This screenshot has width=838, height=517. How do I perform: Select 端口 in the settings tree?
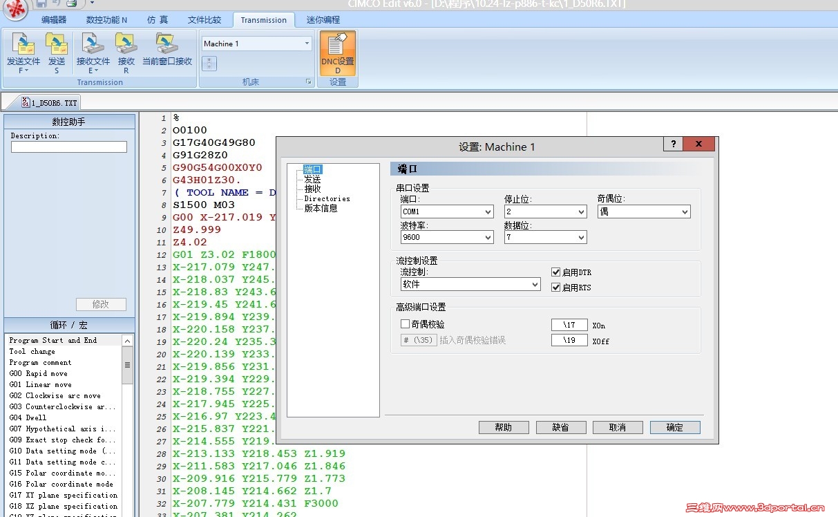coord(313,169)
